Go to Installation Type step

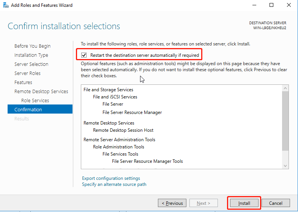click(31, 55)
